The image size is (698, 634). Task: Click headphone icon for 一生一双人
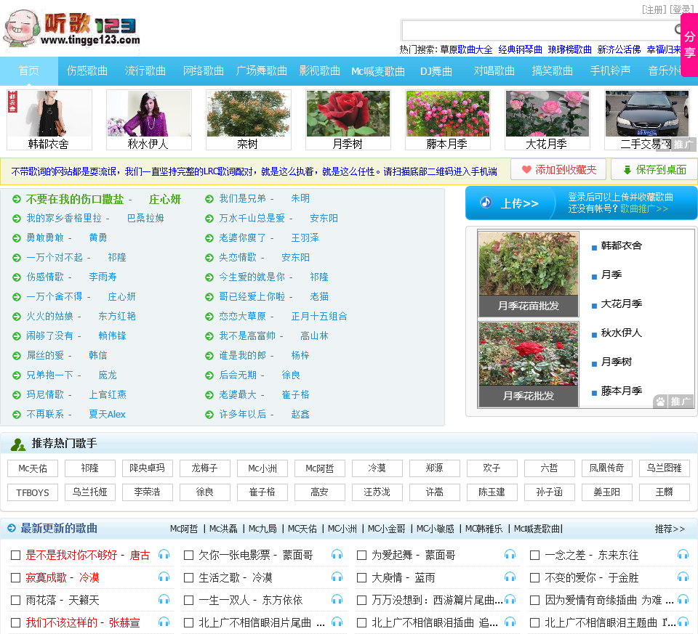click(x=337, y=600)
